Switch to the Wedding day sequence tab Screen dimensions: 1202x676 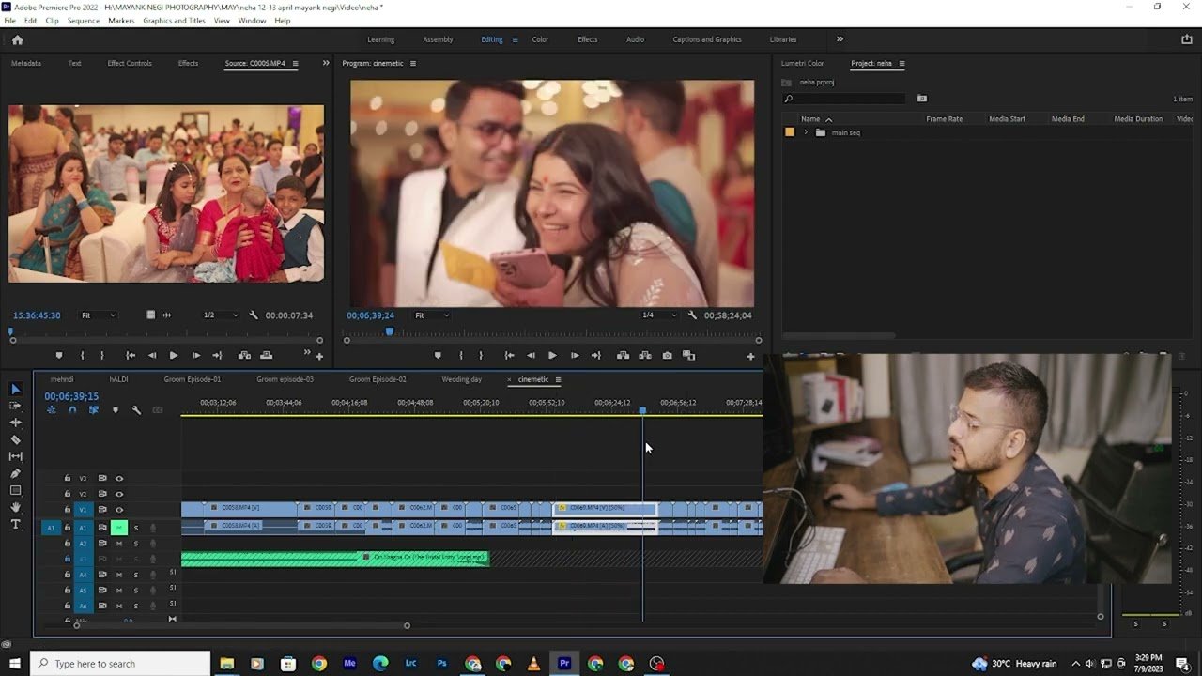tap(461, 379)
